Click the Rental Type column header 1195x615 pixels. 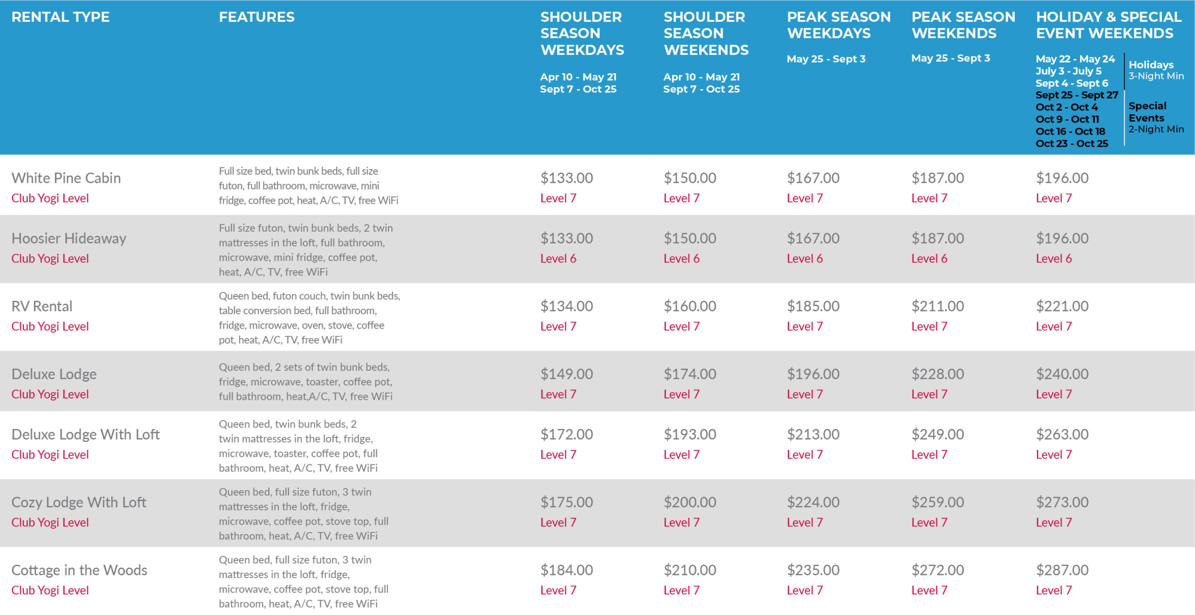click(x=60, y=17)
